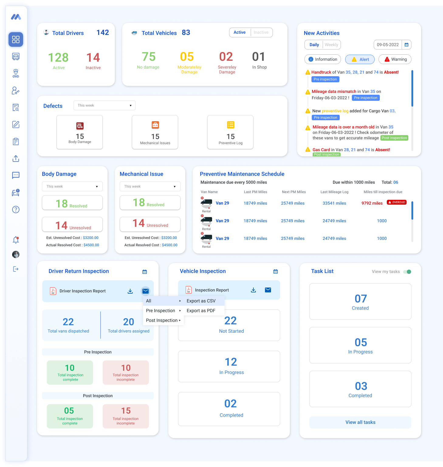Select Export as CSV menu option
This screenshot has width=443, height=467.
click(201, 301)
